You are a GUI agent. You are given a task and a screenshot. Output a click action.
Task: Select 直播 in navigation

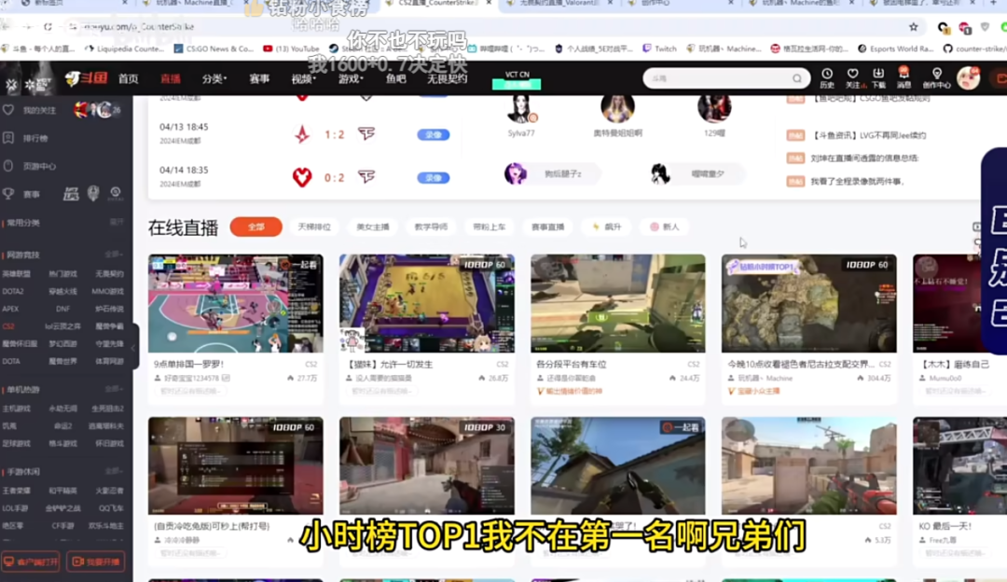(171, 78)
